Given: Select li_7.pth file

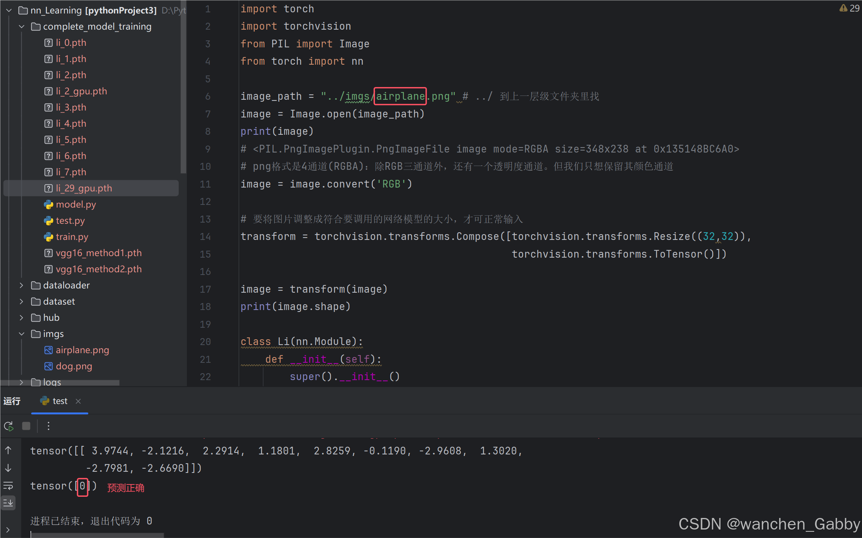Looking at the screenshot, I should tap(71, 172).
